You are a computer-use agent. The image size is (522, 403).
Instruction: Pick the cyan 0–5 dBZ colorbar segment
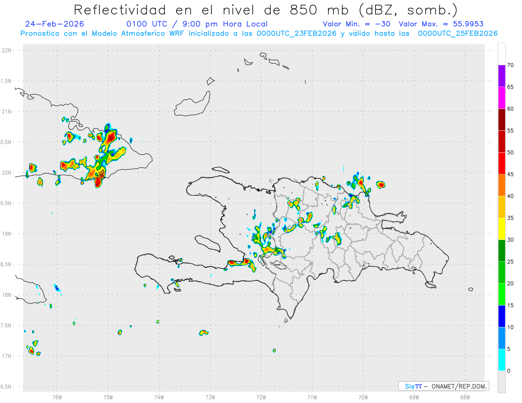click(502, 360)
